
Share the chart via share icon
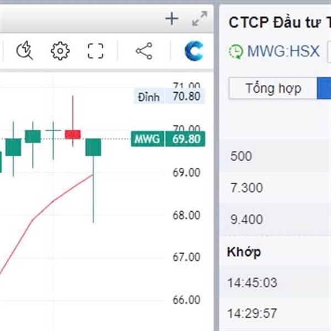coord(144,51)
